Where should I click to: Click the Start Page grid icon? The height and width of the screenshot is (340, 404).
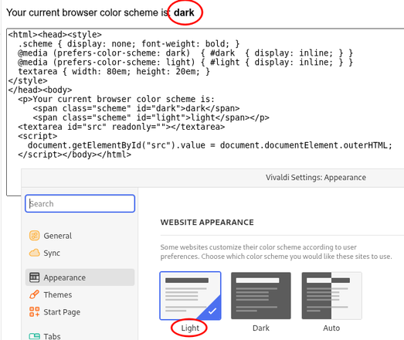pos(34,311)
